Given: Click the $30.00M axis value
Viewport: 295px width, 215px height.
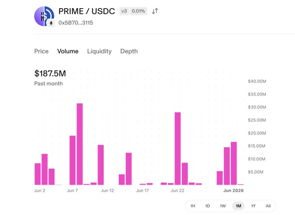Looking at the screenshot, I should click(257, 107).
